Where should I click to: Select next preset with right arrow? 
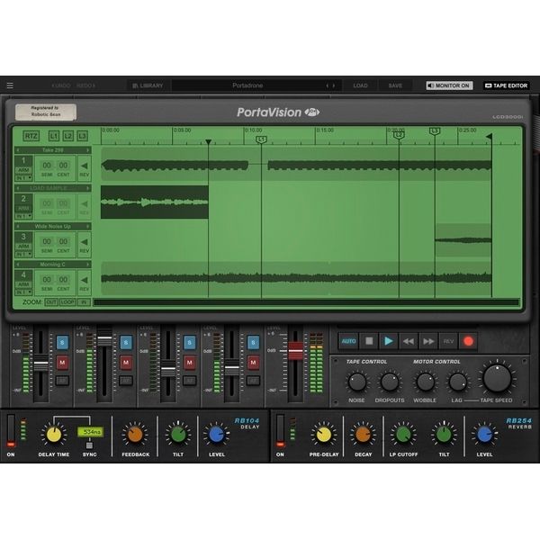[334, 85]
